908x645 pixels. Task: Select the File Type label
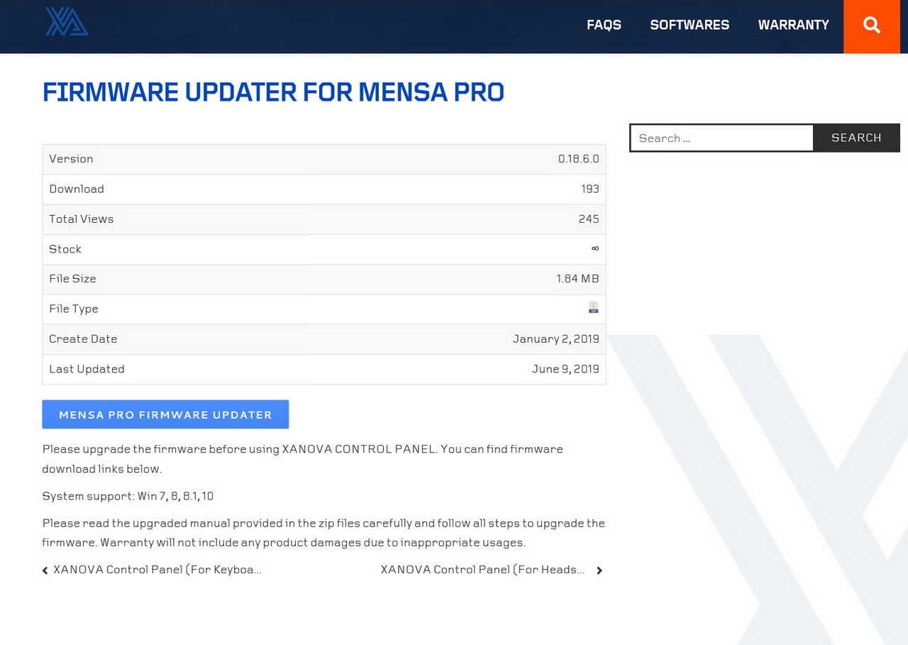(74, 309)
